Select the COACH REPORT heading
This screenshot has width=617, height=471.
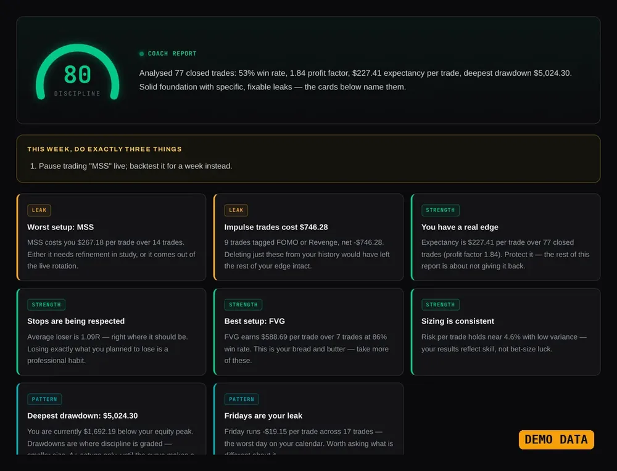click(x=172, y=54)
